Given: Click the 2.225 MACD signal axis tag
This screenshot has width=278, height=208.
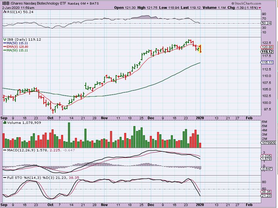Looking at the screenshot, I should pyautogui.click(x=266, y=156).
